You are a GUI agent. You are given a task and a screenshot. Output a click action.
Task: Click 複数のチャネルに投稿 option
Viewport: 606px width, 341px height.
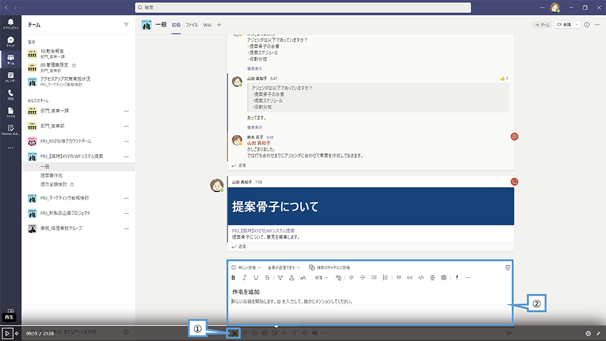[329, 267]
